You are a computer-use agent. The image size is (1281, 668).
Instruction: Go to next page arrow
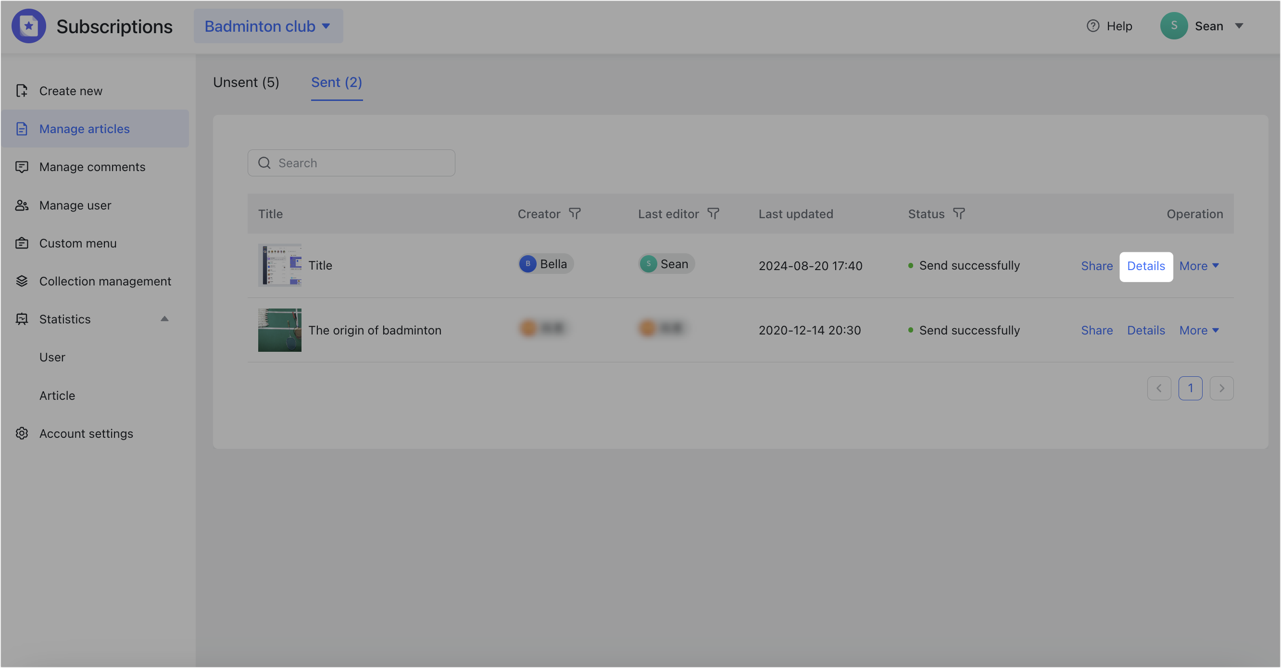pyautogui.click(x=1221, y=389)
